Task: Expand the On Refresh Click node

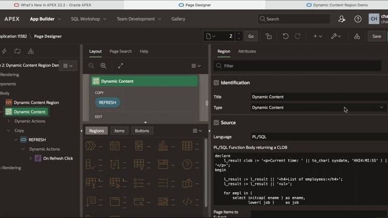Action: [31, 158]
